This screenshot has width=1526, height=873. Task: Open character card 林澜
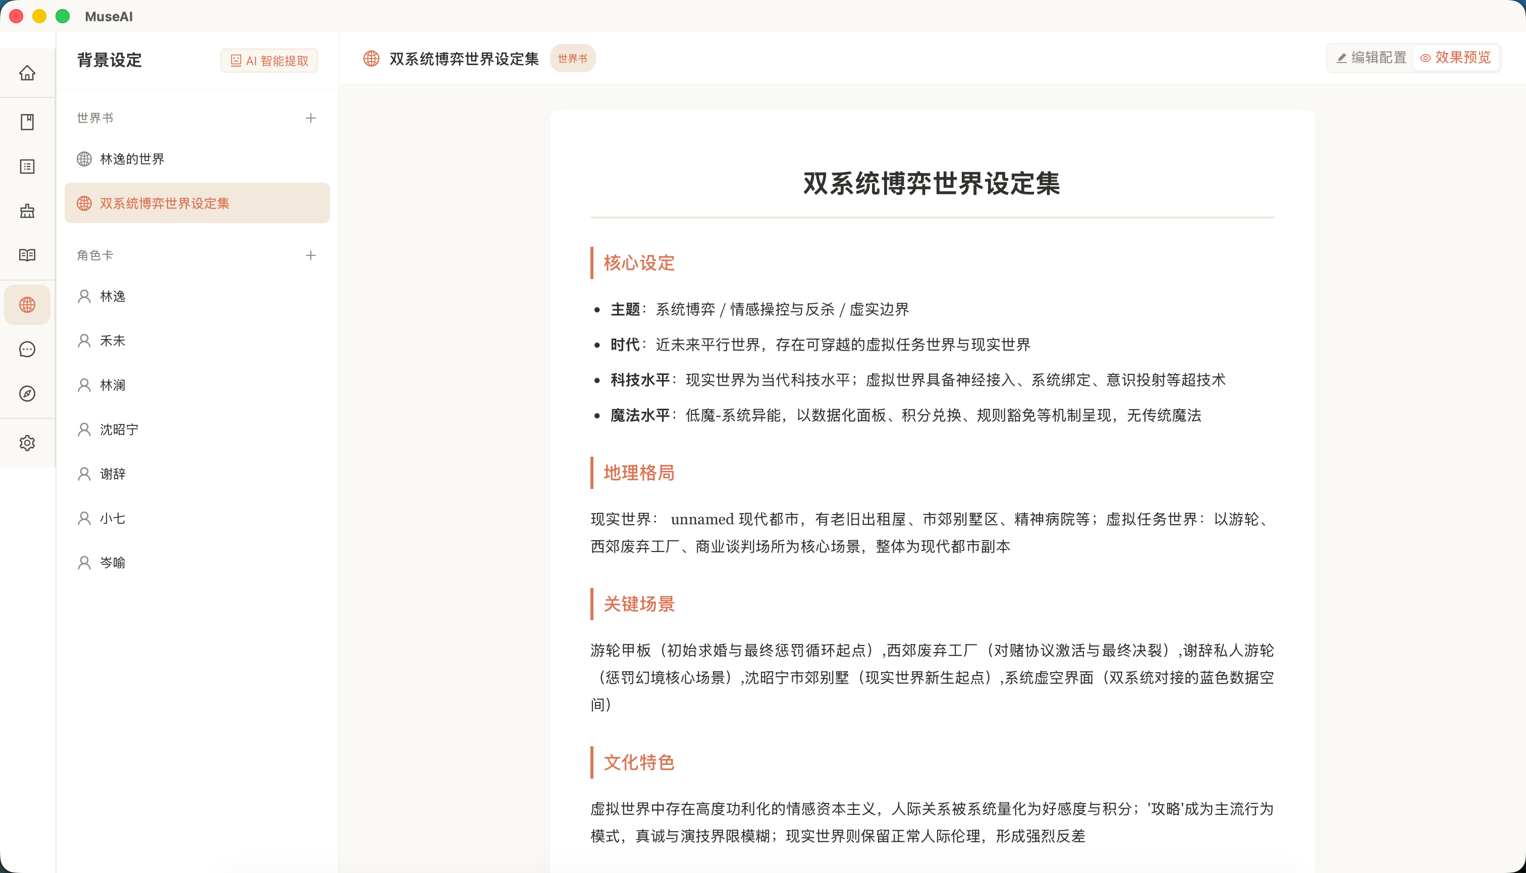(197, 385)
